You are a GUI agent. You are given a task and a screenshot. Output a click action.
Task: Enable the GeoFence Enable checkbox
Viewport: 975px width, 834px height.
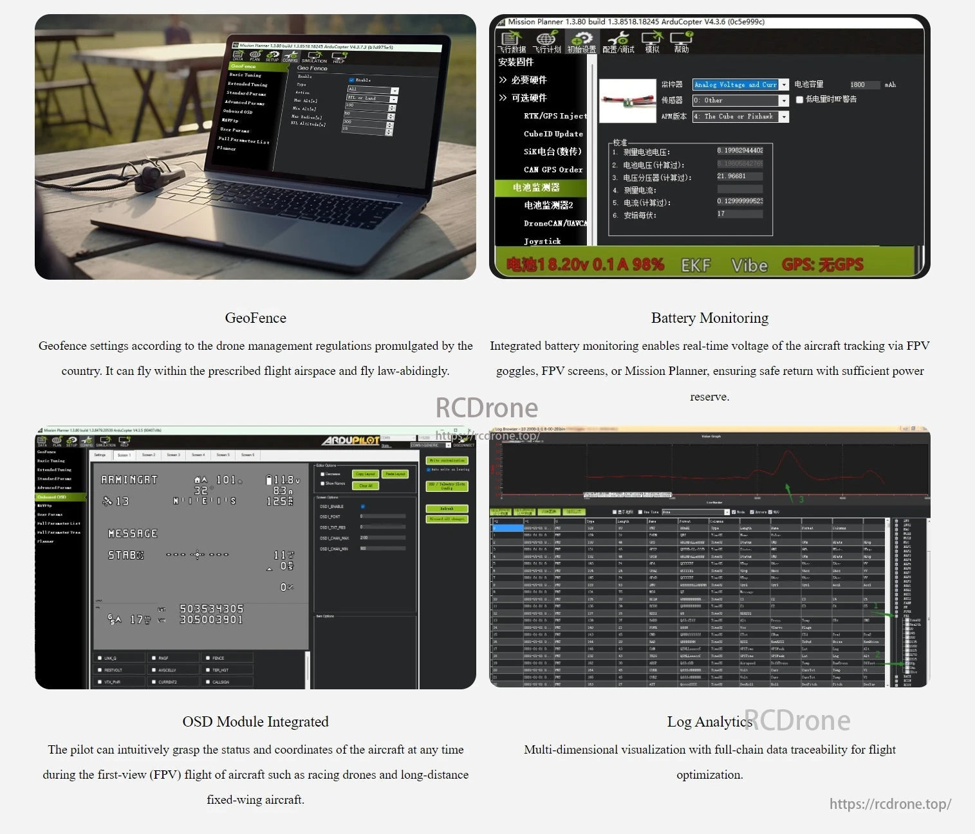[x=351, y=78]
